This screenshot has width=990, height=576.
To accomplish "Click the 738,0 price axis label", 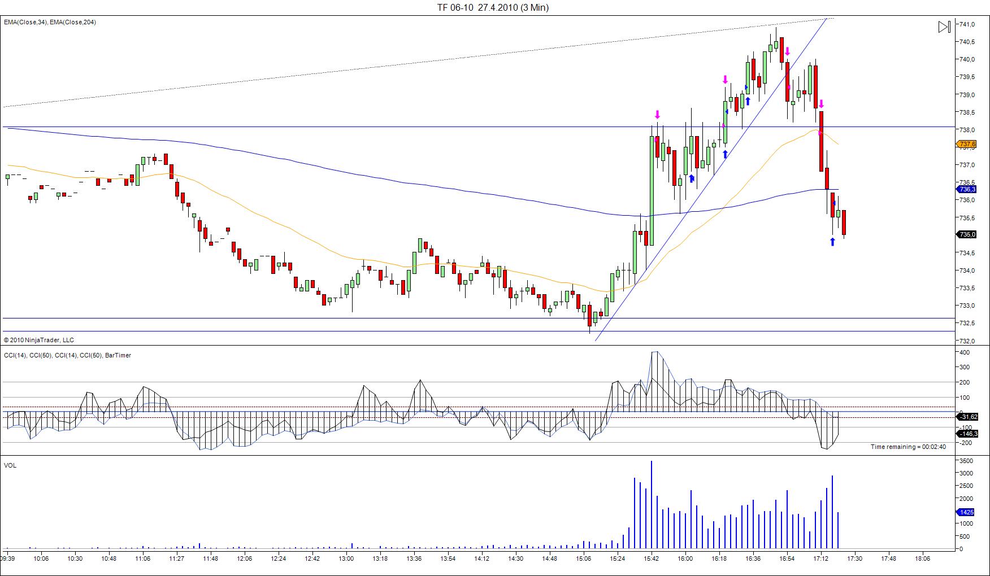I will [967, 129].
